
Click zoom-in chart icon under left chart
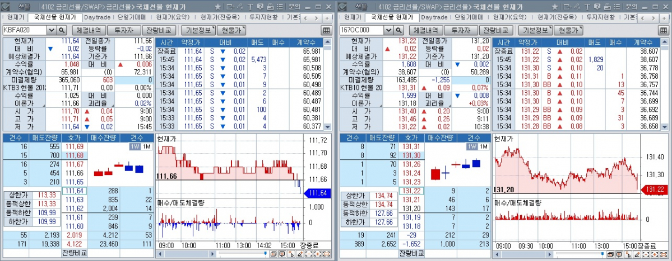pos(318,254)
